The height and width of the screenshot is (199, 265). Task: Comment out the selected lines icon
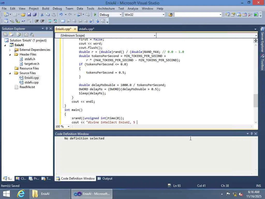[x=50, y=21]
